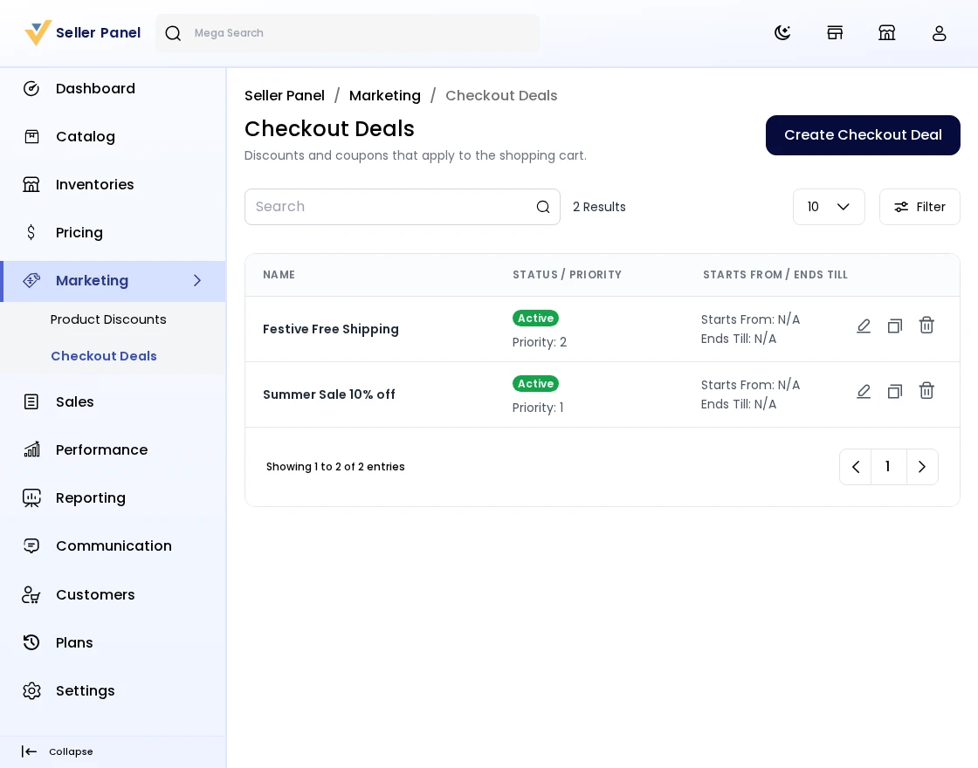Delete Summer Sale 10% off deal
Image resolution: width=978 pixels, height=768 pixels.
pyautogui.click(x=926, y=391)
